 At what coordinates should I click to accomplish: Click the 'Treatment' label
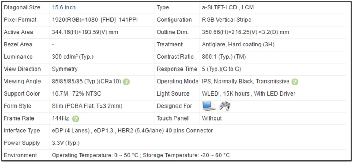170,44
